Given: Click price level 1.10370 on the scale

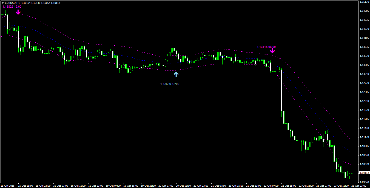Looking at the screenshot, I should tap(364, 164).
